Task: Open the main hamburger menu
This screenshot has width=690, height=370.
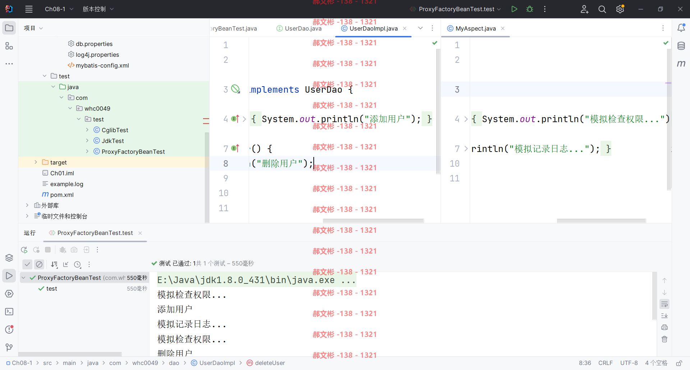Action: 29,9
